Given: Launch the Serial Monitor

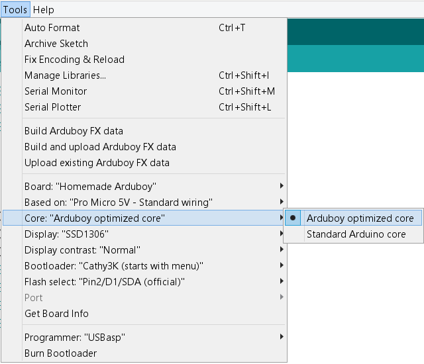Looking at the screenshot, I should (x=56, y=91).
